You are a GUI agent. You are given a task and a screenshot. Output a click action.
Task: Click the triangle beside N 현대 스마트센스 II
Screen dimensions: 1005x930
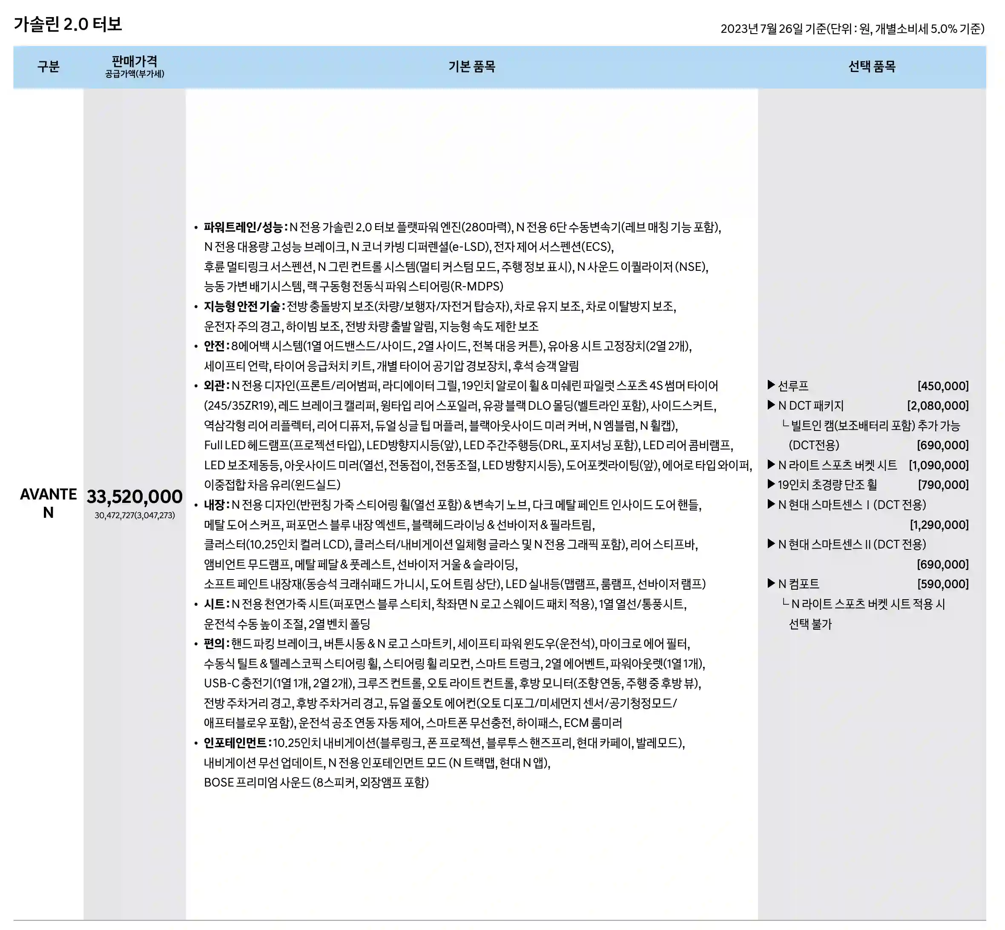point(771,544)
